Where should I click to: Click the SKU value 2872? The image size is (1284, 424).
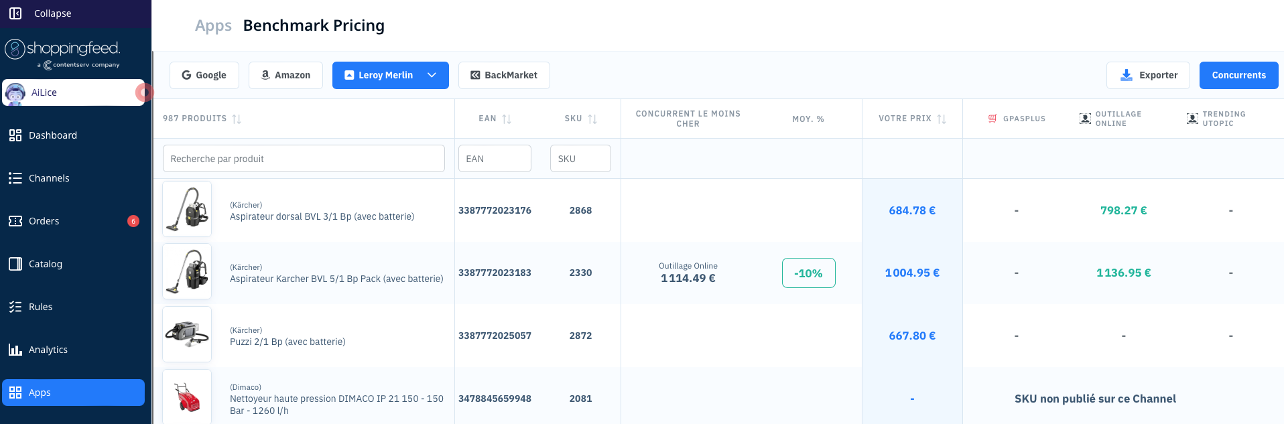[x=580, y=336]
